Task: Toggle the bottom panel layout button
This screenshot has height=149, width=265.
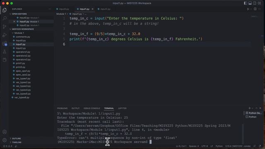Action: [x=250, y=3]
